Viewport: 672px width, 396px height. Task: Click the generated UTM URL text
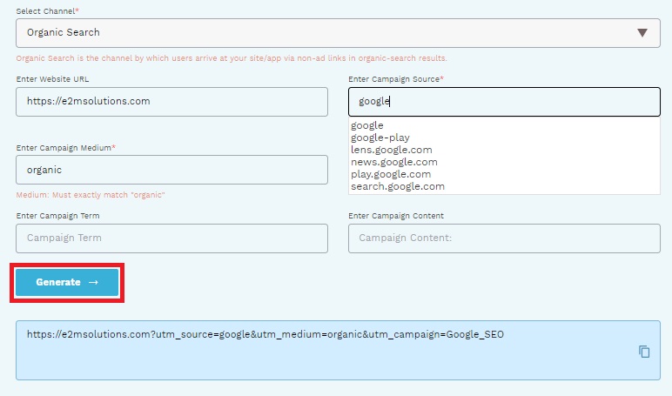[x=265, y=334]
